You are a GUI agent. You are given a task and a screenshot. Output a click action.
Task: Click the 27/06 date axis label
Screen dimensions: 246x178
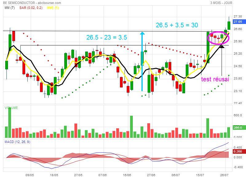[x=151, y=175]
